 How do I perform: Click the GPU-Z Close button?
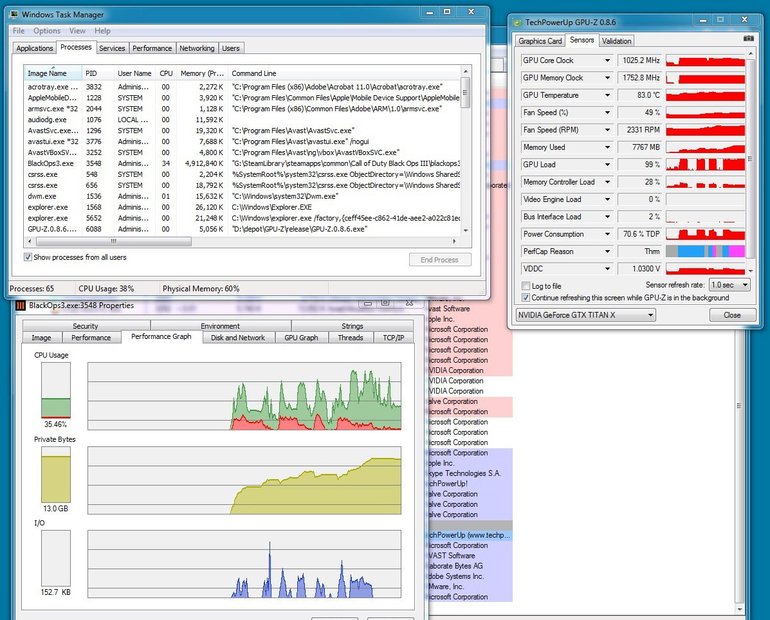(731, 315)
